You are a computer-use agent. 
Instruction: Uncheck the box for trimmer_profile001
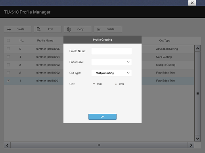tap(8, 81)
